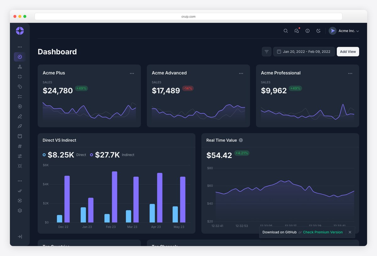This screenshot has width=377, height=256.
Task: Click the purple compass logo in the sidebar
Action: (x=20, y=31)
